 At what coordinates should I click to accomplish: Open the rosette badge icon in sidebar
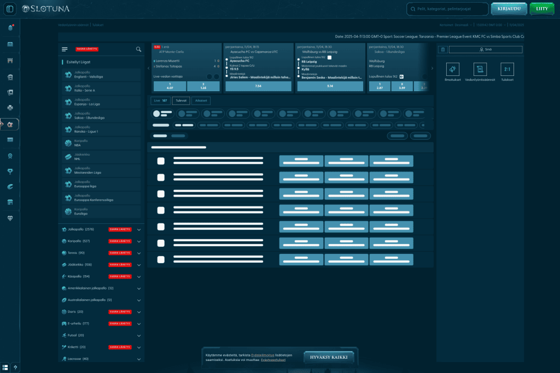pos(10,156)
